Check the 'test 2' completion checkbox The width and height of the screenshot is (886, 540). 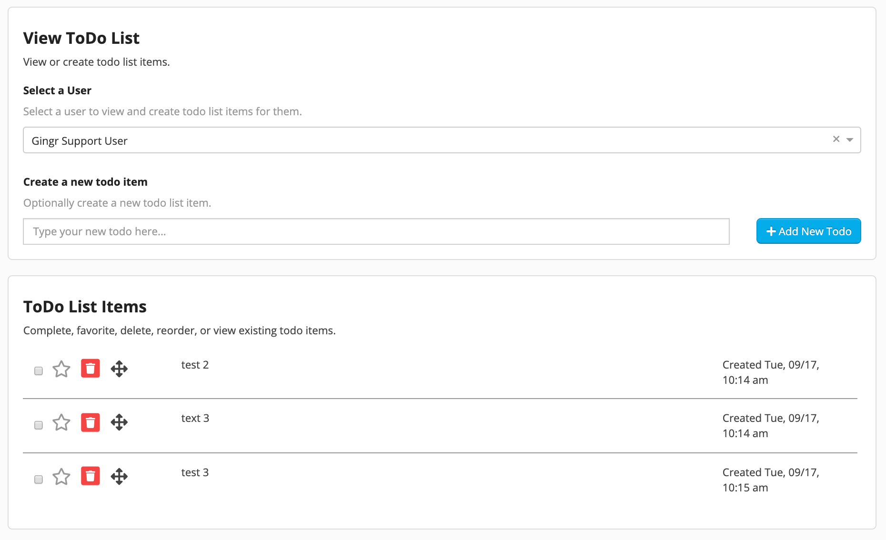pyautogui.click(x=39, y=371)
